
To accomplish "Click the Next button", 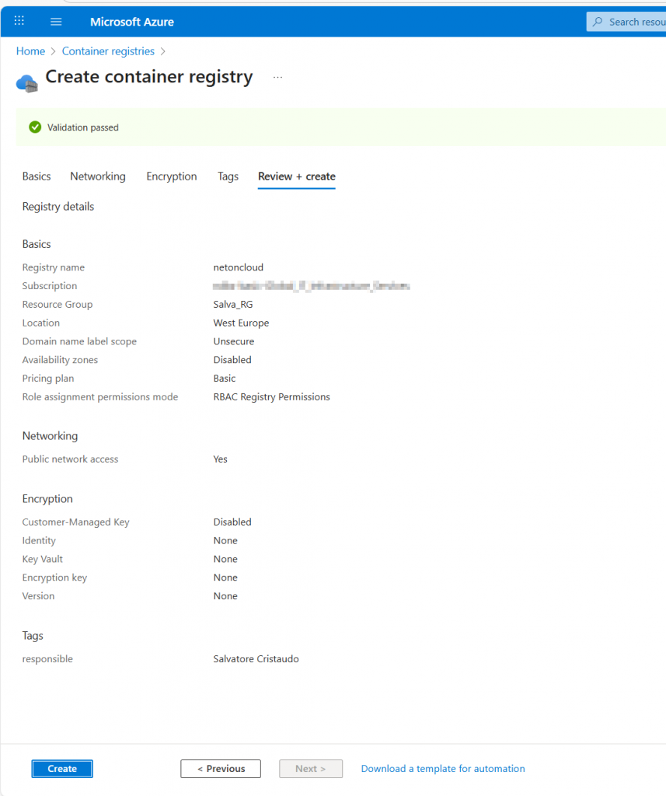I will pyautogui.click(x=310, y=769).
